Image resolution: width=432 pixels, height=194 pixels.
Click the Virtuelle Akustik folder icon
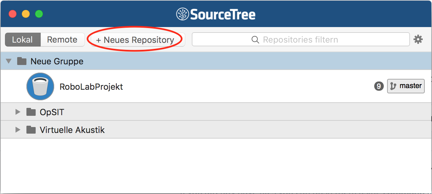[31, 130]
